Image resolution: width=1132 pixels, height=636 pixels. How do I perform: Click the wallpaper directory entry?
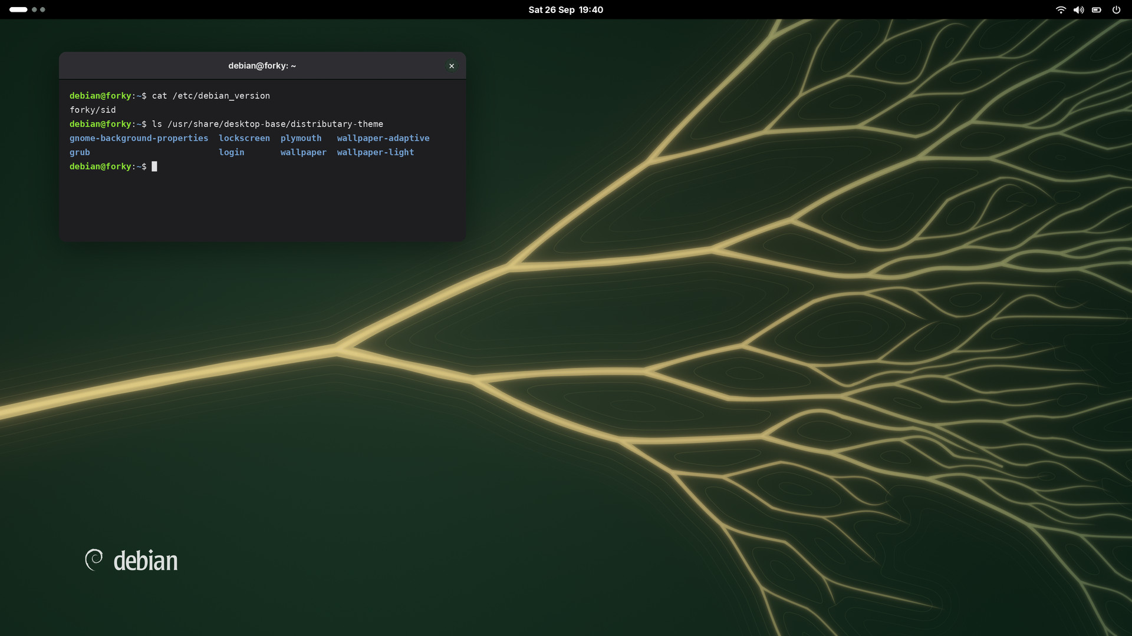point(303,153)
